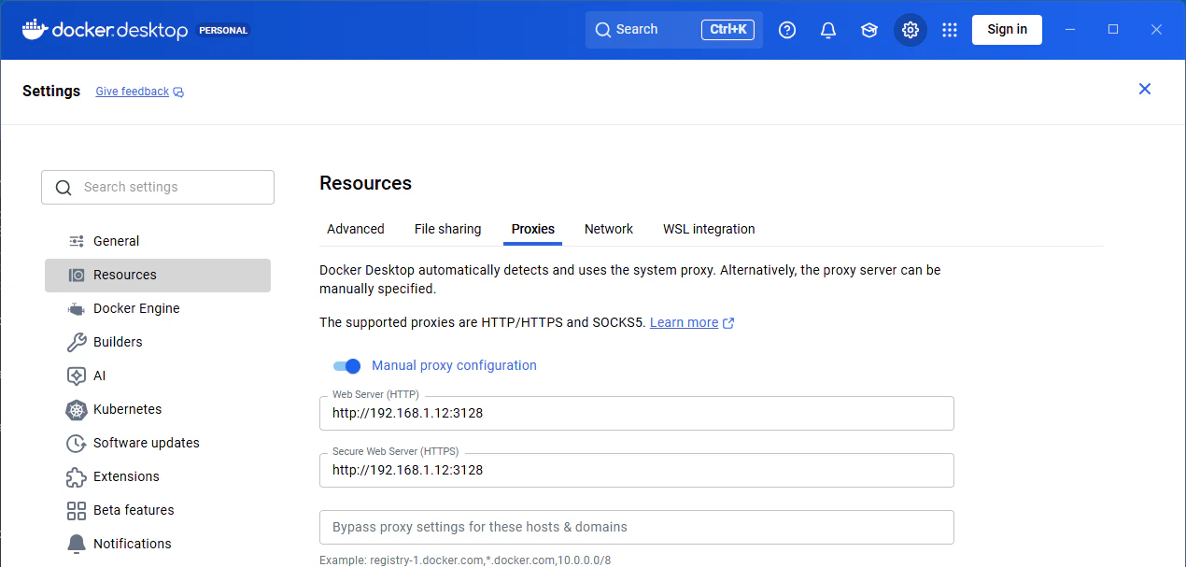Click the Notifications bell icon in sidebar
Viewport: 1186px width, 567px height.
pos(77,544)
